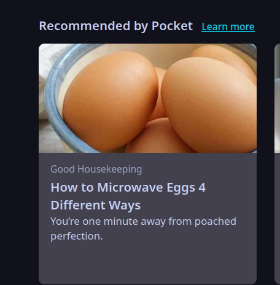Screen dimensions: 280x285
Task: Select the partially visible next story image
Action: (277, 98)
